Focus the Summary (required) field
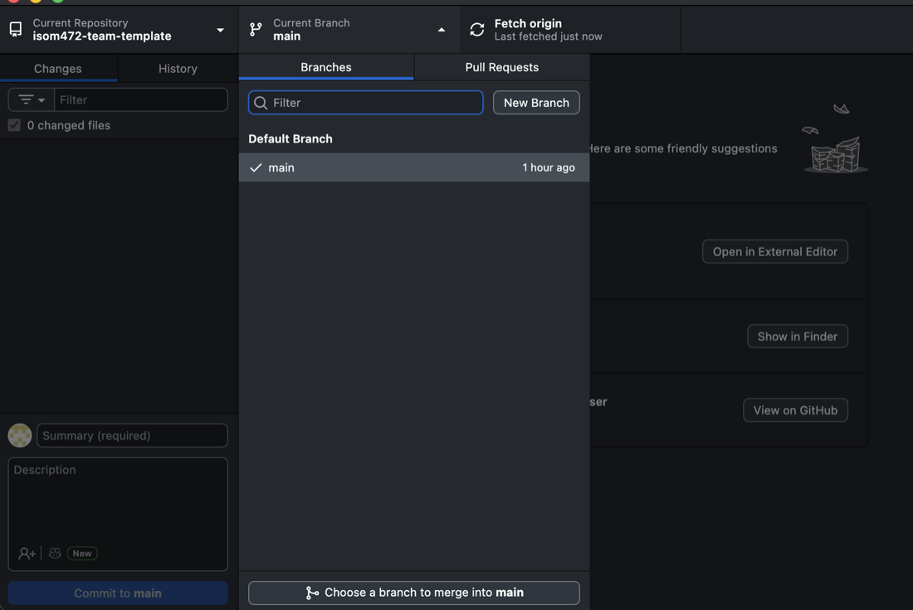The width and height of the screenshot is (913, 610). coord(132,436)
